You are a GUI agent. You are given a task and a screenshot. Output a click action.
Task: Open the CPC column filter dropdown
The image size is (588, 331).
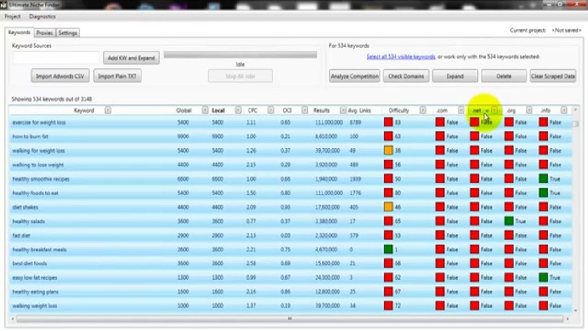coord(271,110)
